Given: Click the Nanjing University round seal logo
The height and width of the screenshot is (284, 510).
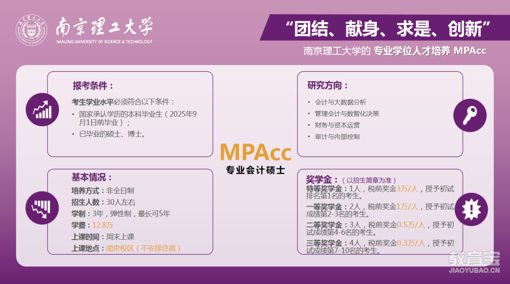Looking at the screenshot, I should pyautogui.click(x=32, y=30).
